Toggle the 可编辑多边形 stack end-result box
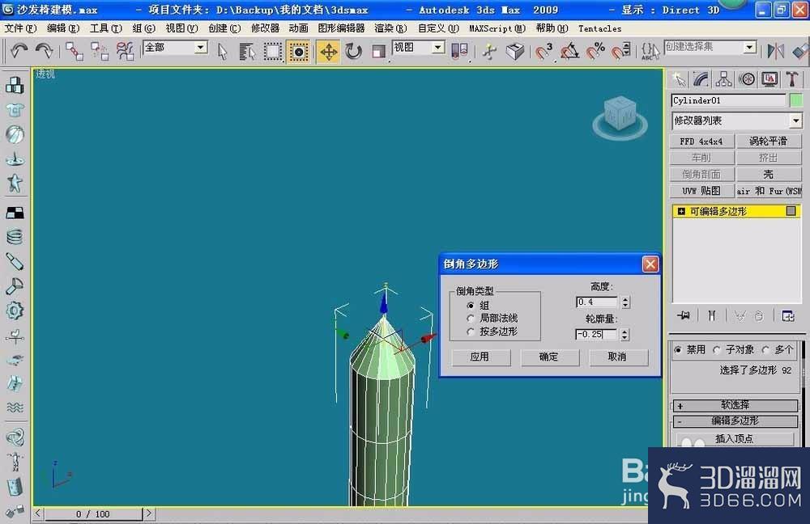 pyautogui.click(x=791, y=211)
